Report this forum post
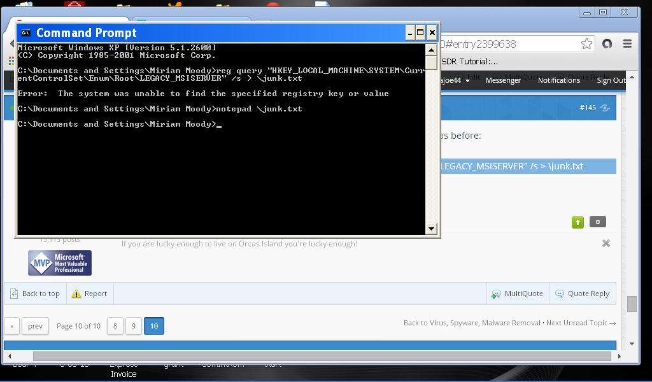652x382 pixels. point(89,294)
